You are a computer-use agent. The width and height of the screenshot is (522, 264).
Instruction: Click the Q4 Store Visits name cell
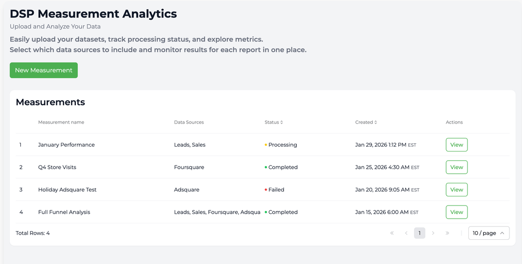[x=57, y=167]
